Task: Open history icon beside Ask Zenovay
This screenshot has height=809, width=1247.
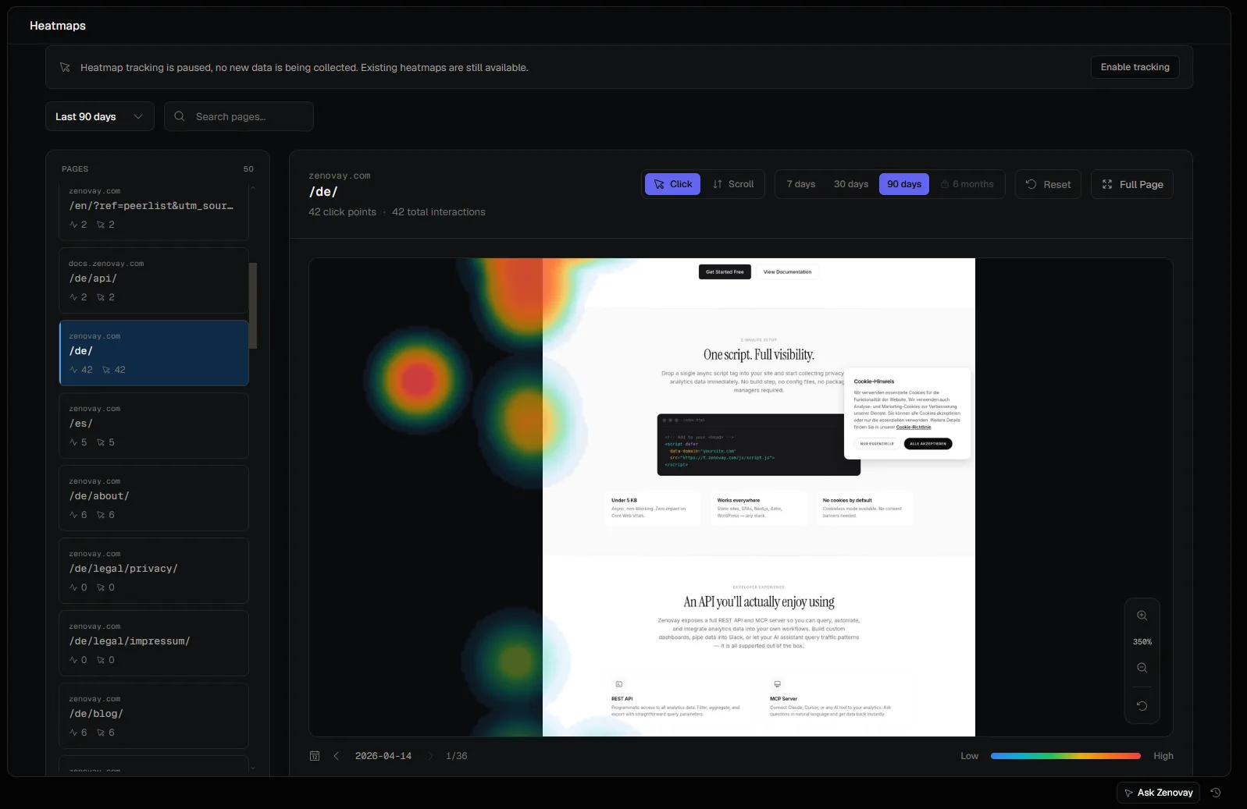Action: 1216,793
